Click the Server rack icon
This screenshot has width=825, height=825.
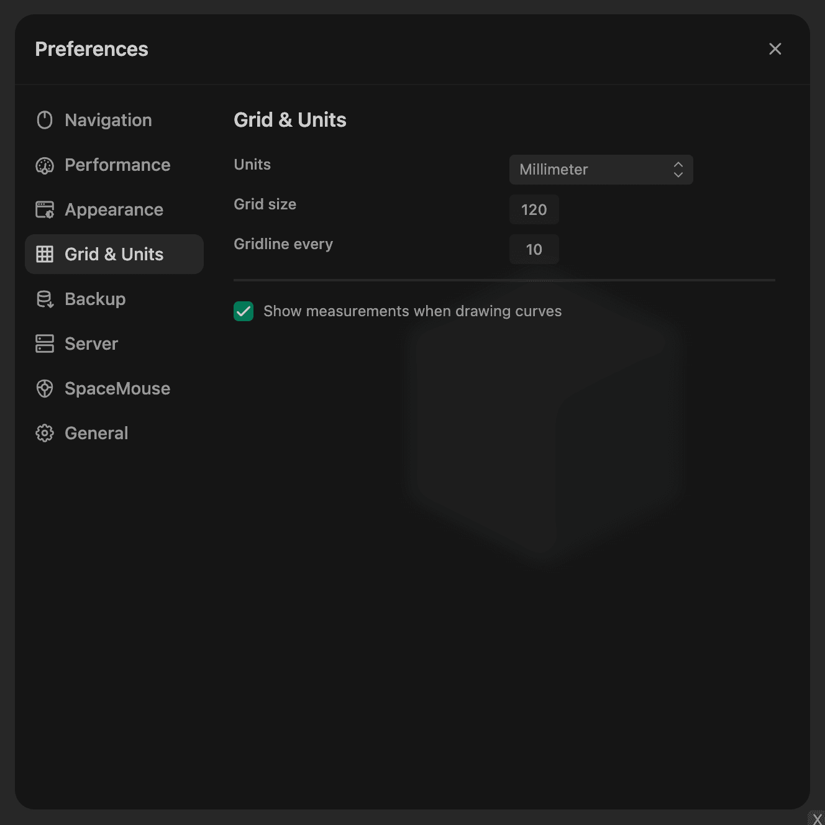[x=45, y=344]
